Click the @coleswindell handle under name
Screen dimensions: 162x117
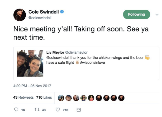40,18
